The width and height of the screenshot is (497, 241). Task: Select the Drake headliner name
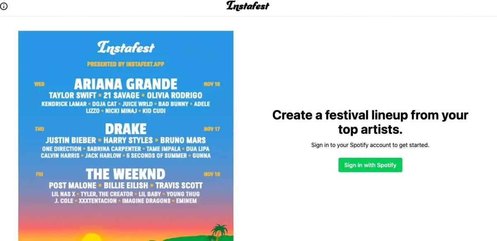point(125,129)
